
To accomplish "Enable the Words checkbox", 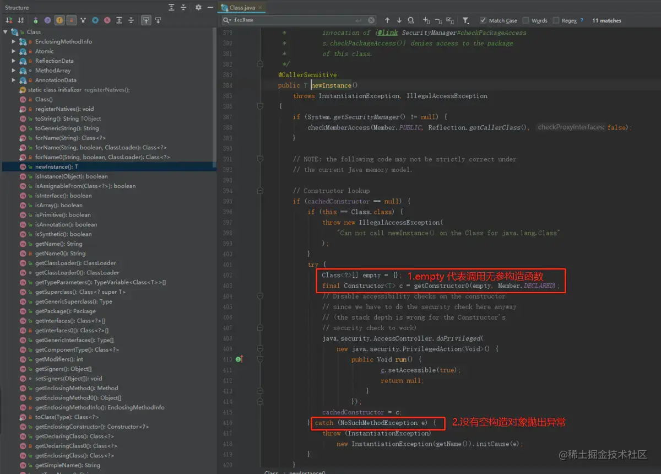I will coord(525,20).
